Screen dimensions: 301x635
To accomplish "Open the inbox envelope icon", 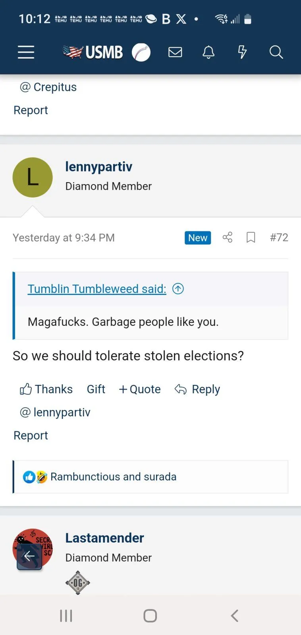I will 175,52.
